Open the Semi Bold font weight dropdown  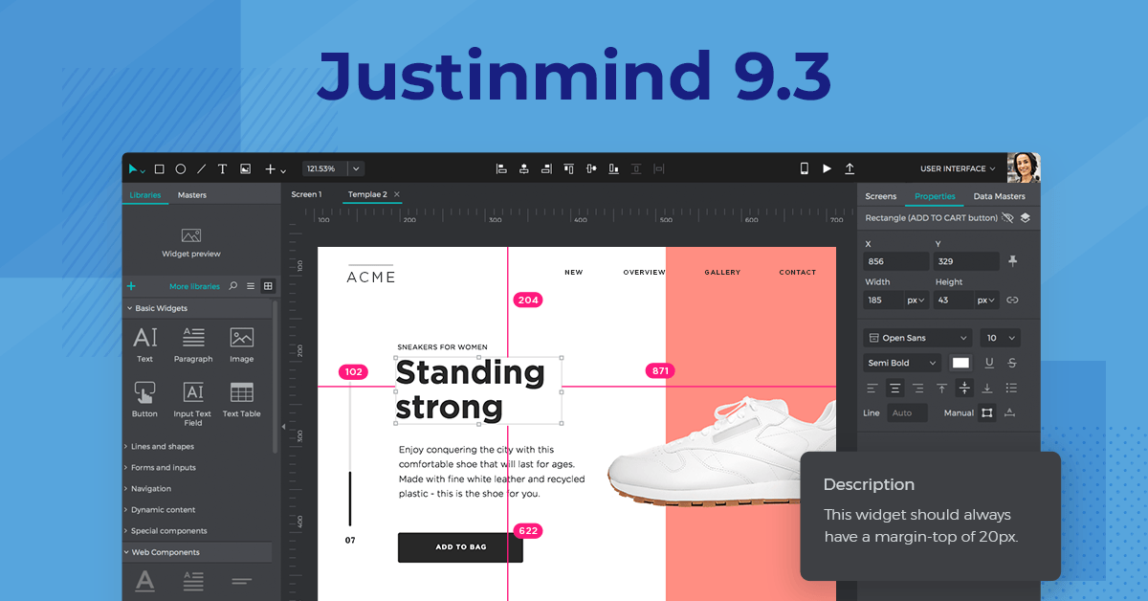click(903, 363)
